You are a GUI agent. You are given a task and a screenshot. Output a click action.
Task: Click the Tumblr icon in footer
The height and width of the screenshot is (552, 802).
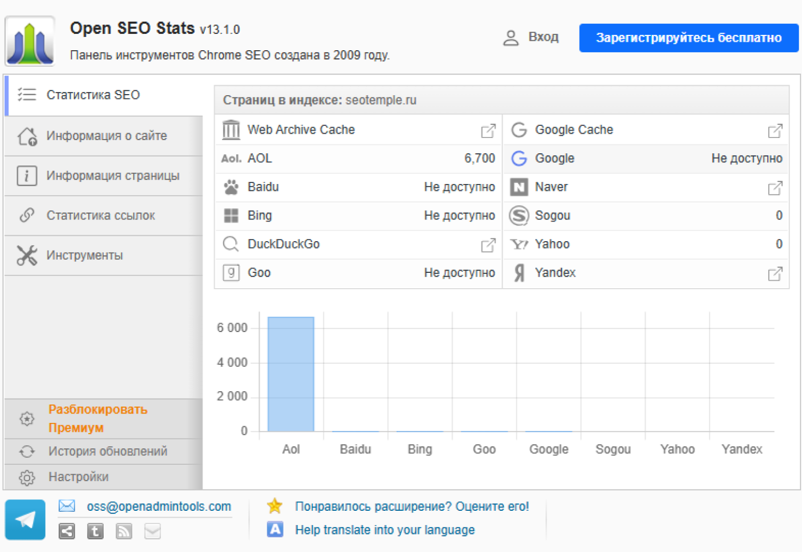point(95,531)
